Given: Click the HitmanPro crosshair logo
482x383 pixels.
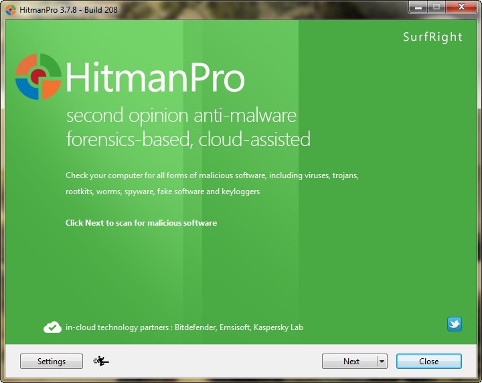Looking at the screenshot, I should click(x=38, y=76).
